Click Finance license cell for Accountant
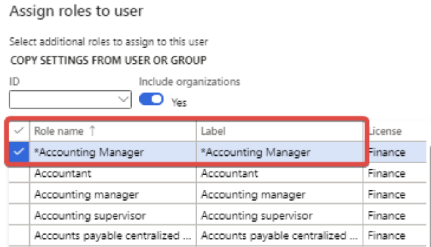Viewport: 431px width, 247px height. [387, 173]
